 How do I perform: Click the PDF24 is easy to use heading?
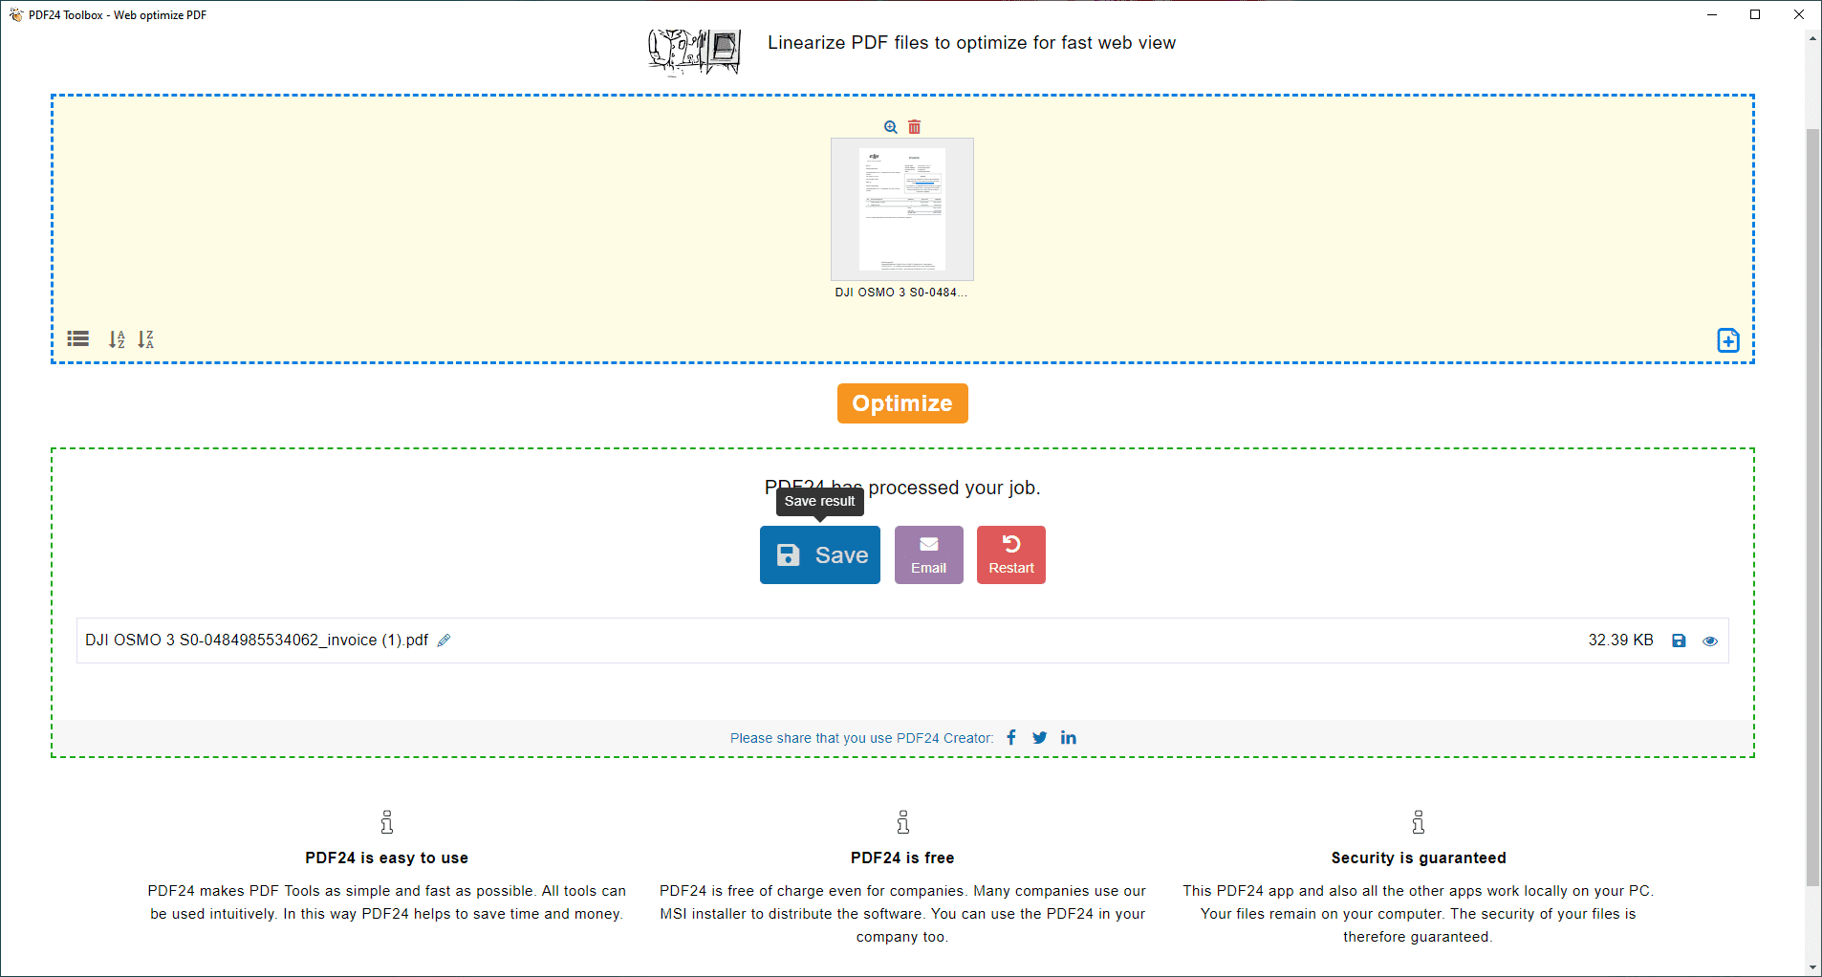click(x=386, y=858)
